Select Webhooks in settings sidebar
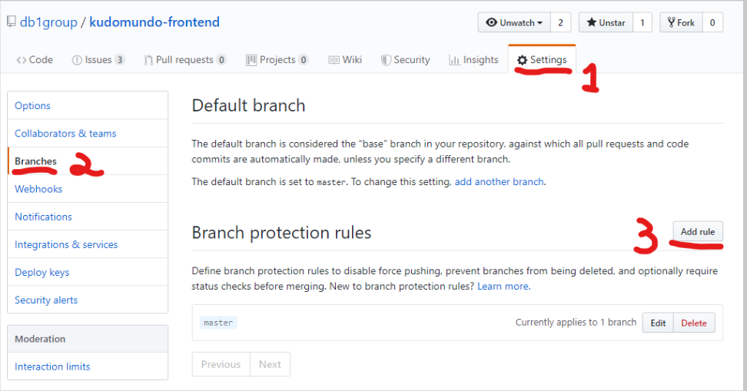747x391 pixels. pos(88,189)
